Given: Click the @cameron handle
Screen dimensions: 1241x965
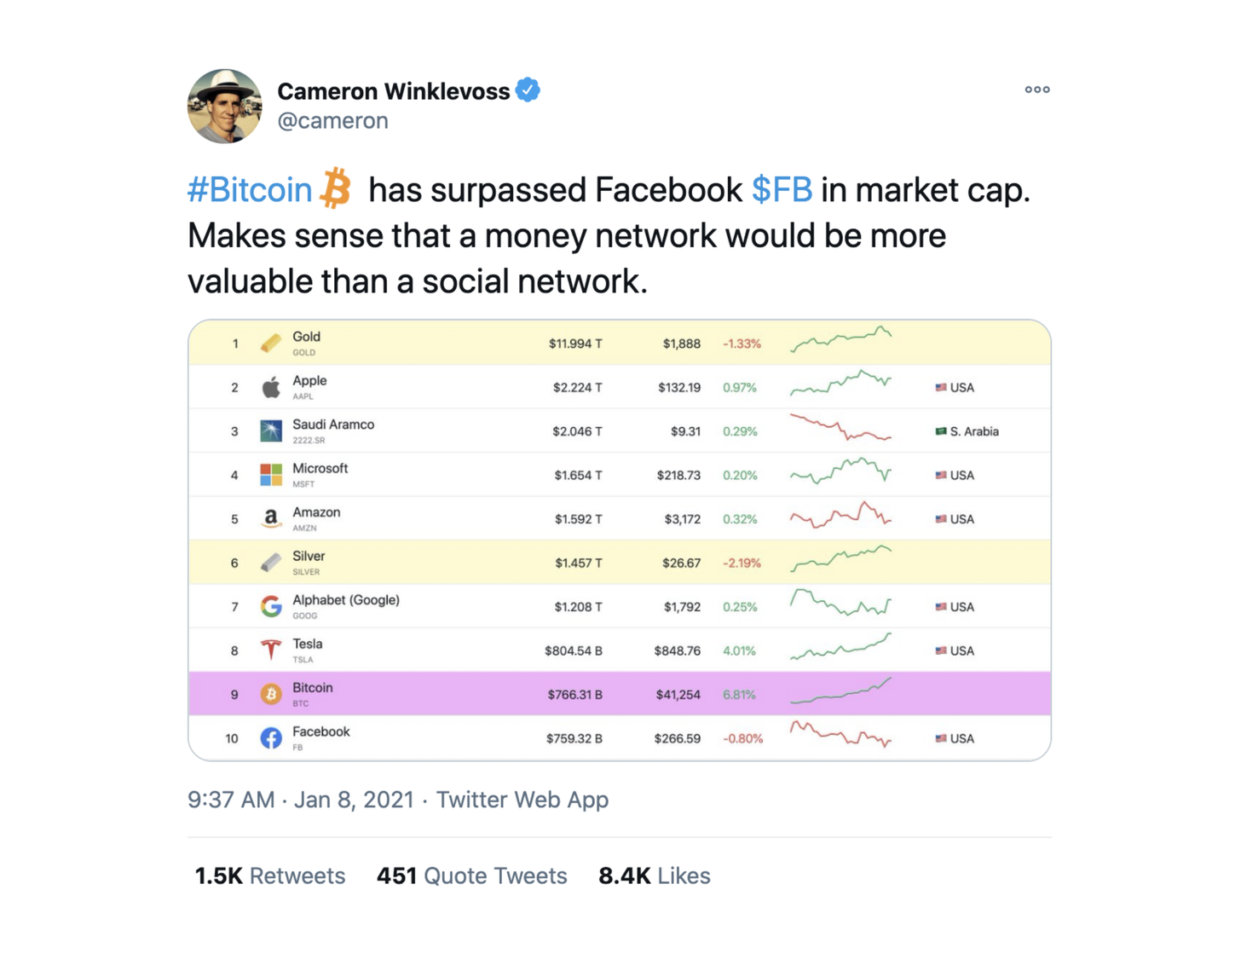Looking at the screenshot, I should (x=333, y=121).
